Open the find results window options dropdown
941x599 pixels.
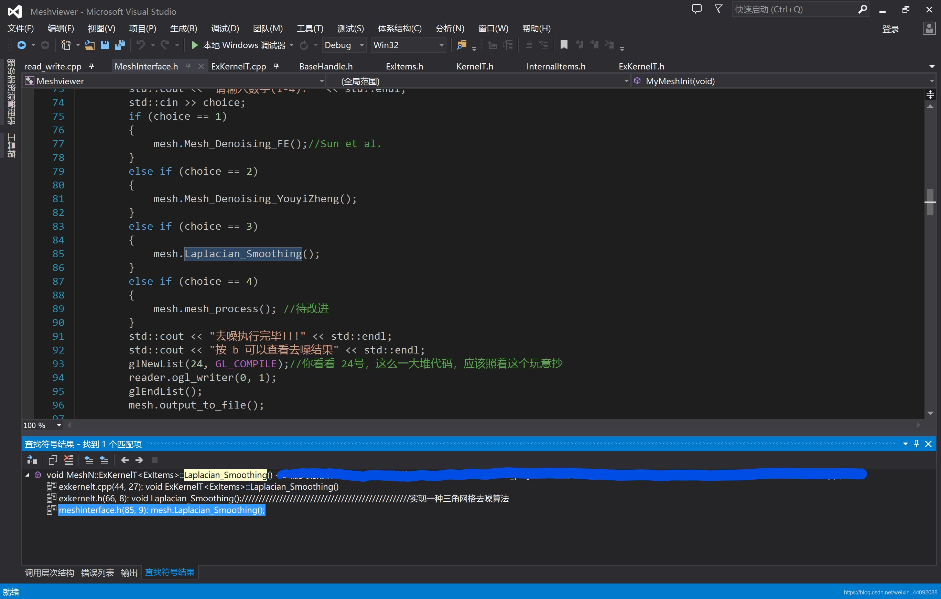(905, 444)
